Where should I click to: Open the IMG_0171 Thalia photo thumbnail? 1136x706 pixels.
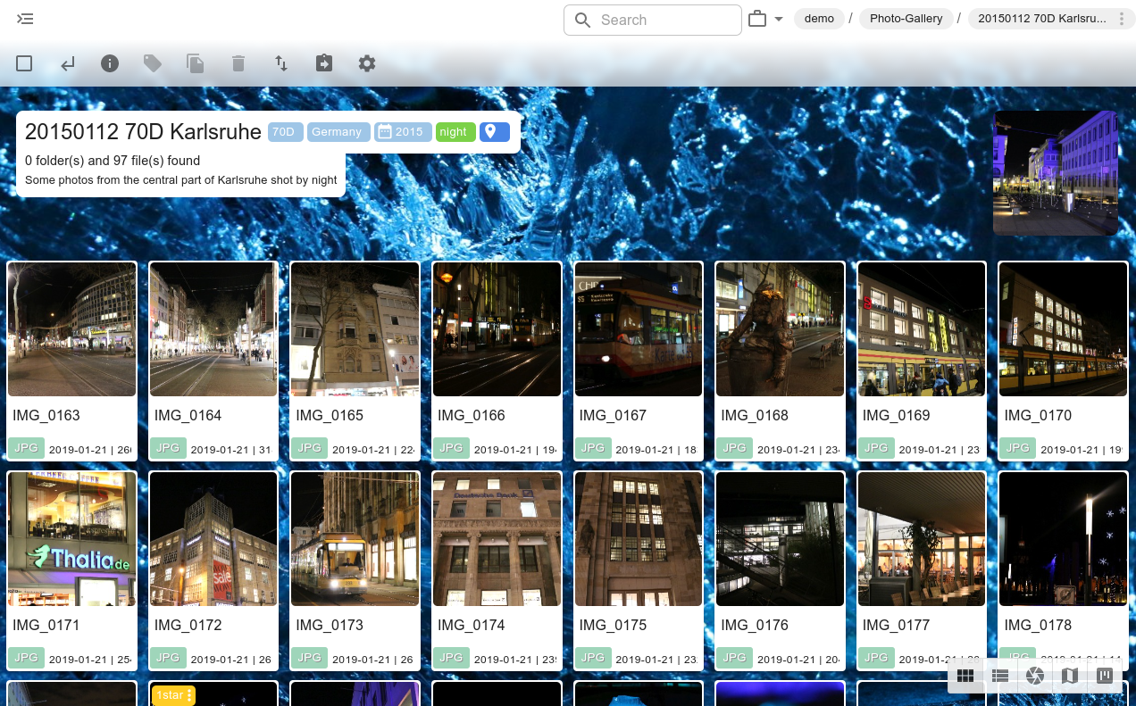(72, 539)
